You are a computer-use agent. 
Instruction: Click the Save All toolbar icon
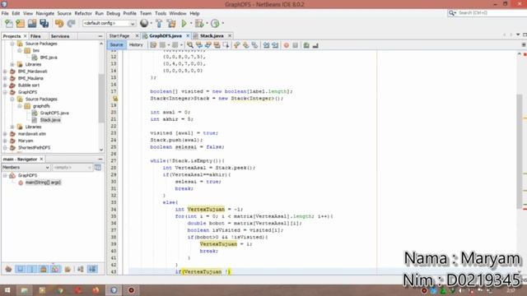[44, 24]
